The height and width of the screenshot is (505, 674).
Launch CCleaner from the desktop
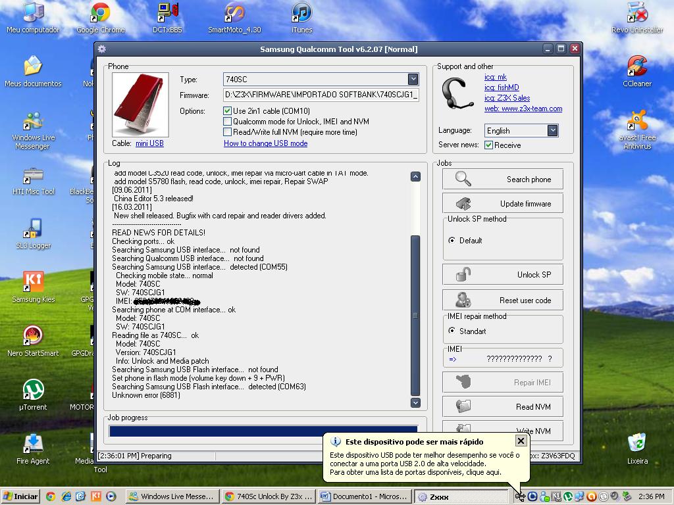coord(637,72)
